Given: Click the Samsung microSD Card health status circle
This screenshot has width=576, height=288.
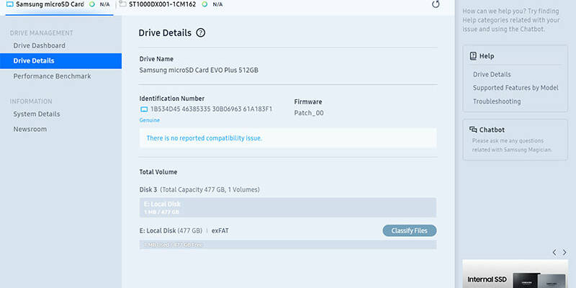Looking at the screenshot, I should [x=92, y=4].
